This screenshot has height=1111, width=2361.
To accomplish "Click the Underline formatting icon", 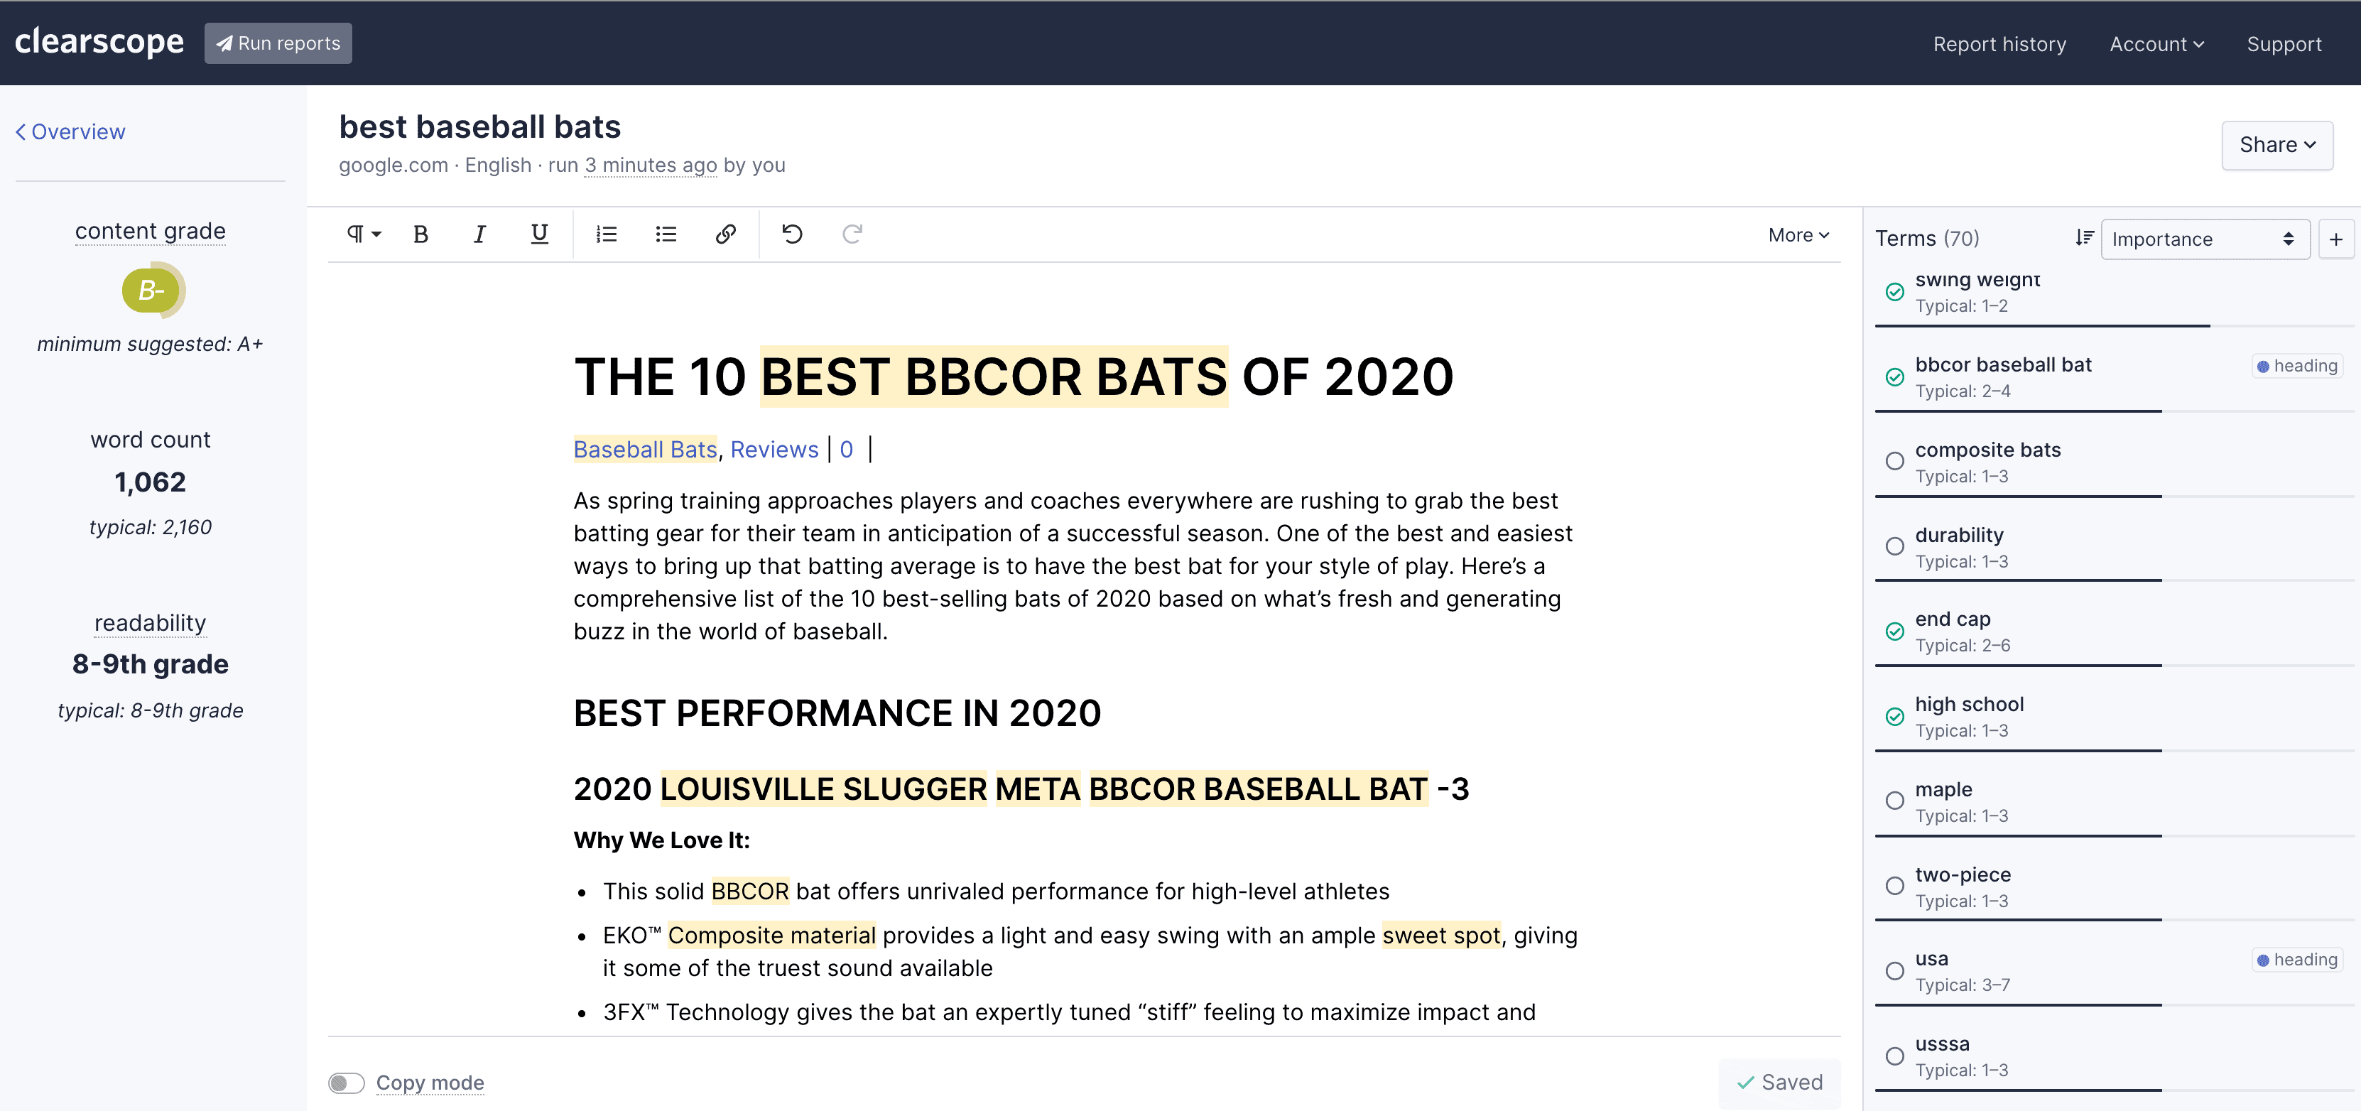I will pyautogui.click(x=539, y=234).
